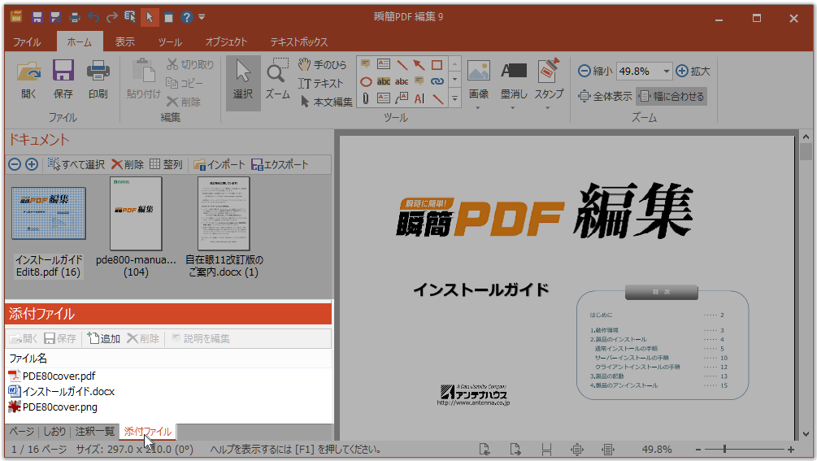Open the File (ファイル) menu tab
Image resolution: width=817 pixels, height=461 pixels.
click(x=27, y=42)
